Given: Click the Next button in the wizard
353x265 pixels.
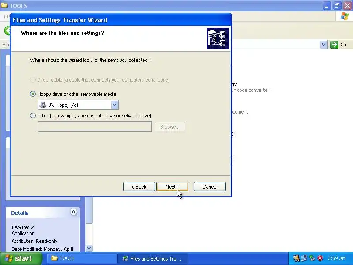Looking at the screenshot, I should (x=172, y=186).
